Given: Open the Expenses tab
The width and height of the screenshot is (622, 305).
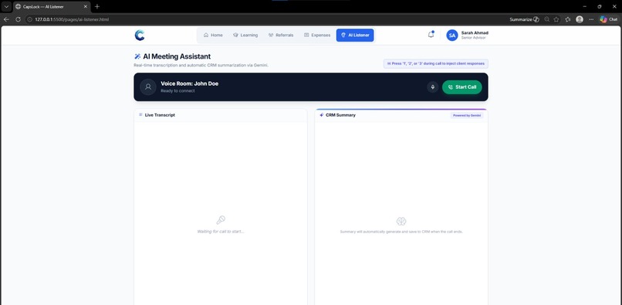Looking at the screenshot, I should 317,35.
